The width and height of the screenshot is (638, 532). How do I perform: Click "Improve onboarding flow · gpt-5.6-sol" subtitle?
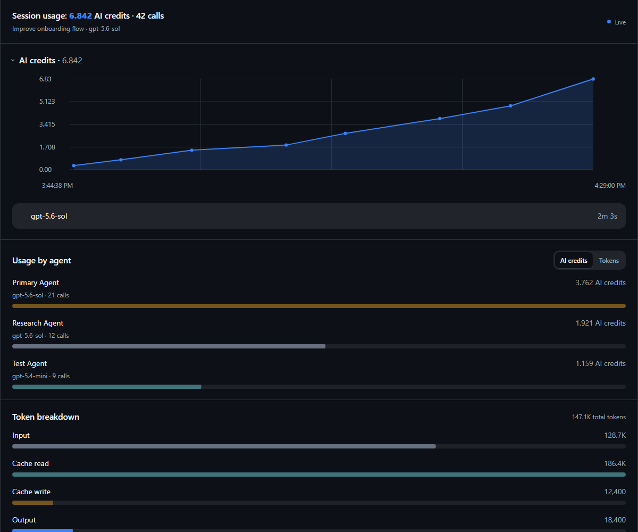click(66, 29)
